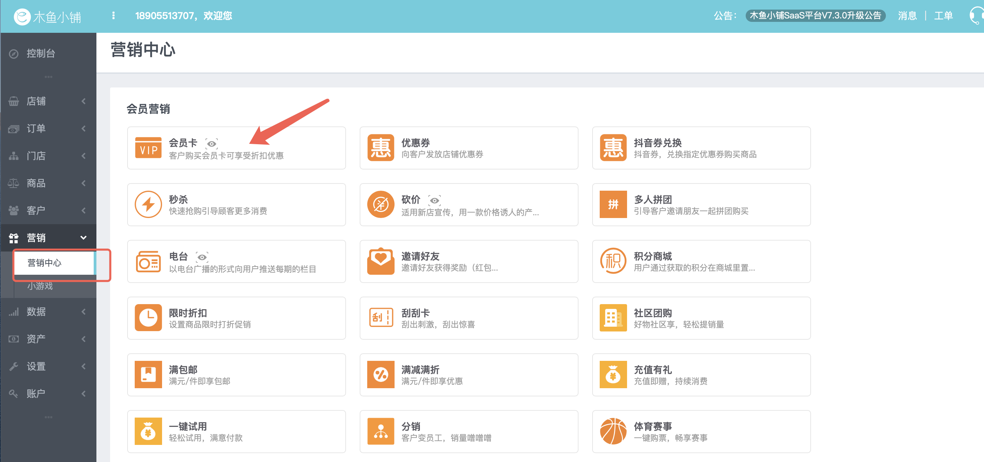Expand the 订单 sidebar chevron
This screenshot has width=984, height=462.
83,129
